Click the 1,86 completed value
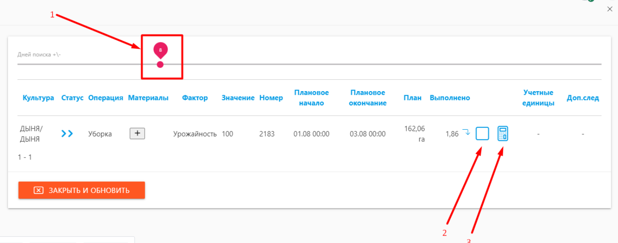The image size is (618, 243). (452, 134)
